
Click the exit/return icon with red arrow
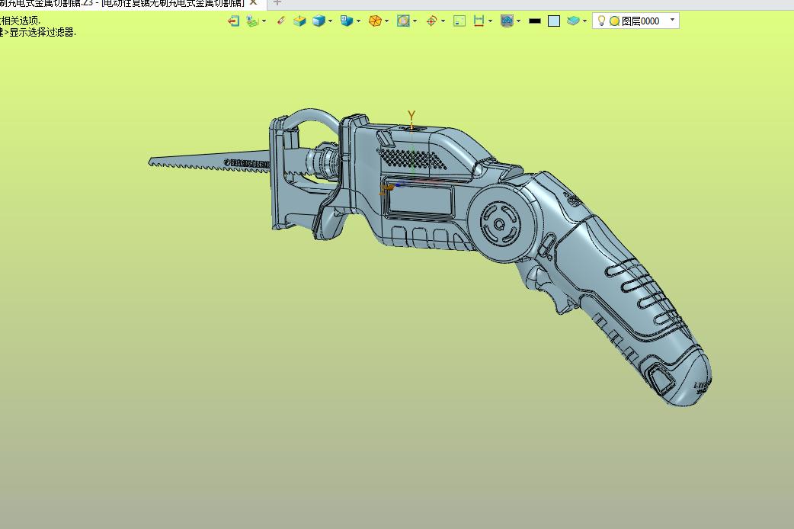233,21
